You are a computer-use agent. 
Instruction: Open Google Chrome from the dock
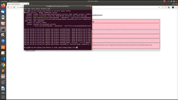click(x=3, y=65)
